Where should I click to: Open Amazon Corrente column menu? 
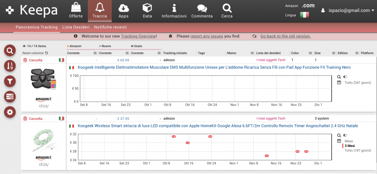(95, 53)
